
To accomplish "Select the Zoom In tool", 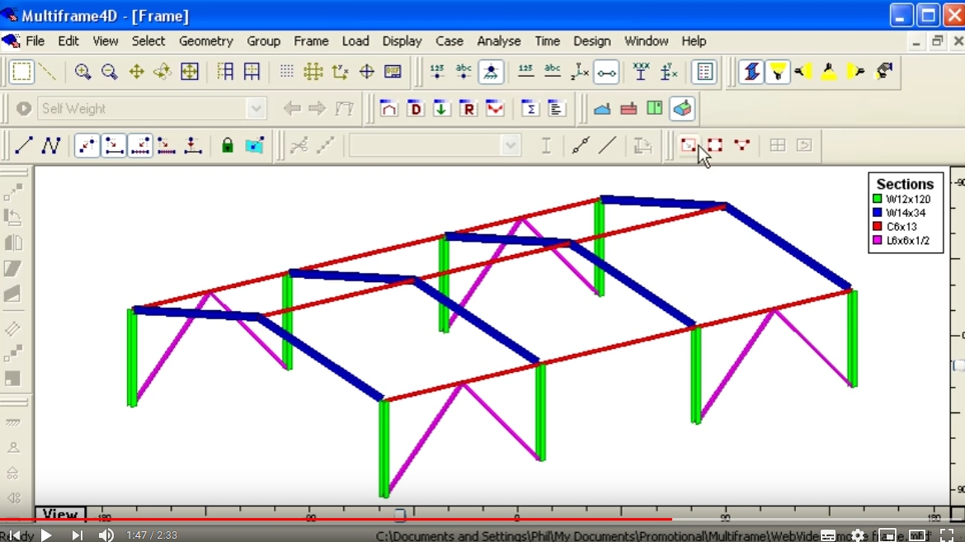I will (x=82, y=72).
